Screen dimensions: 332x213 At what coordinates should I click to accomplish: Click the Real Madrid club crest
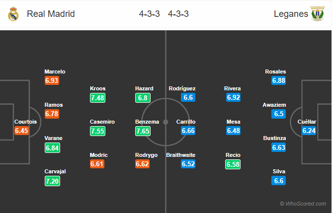pyautogui.click(x=13, y=14)
